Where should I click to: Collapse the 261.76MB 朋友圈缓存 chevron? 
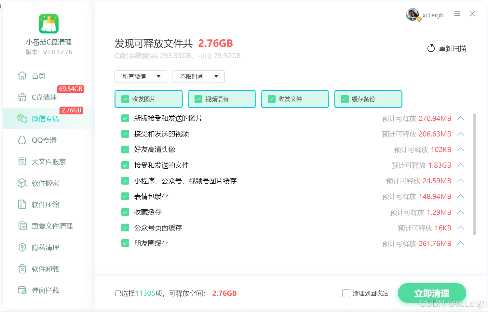click(460, 243)
